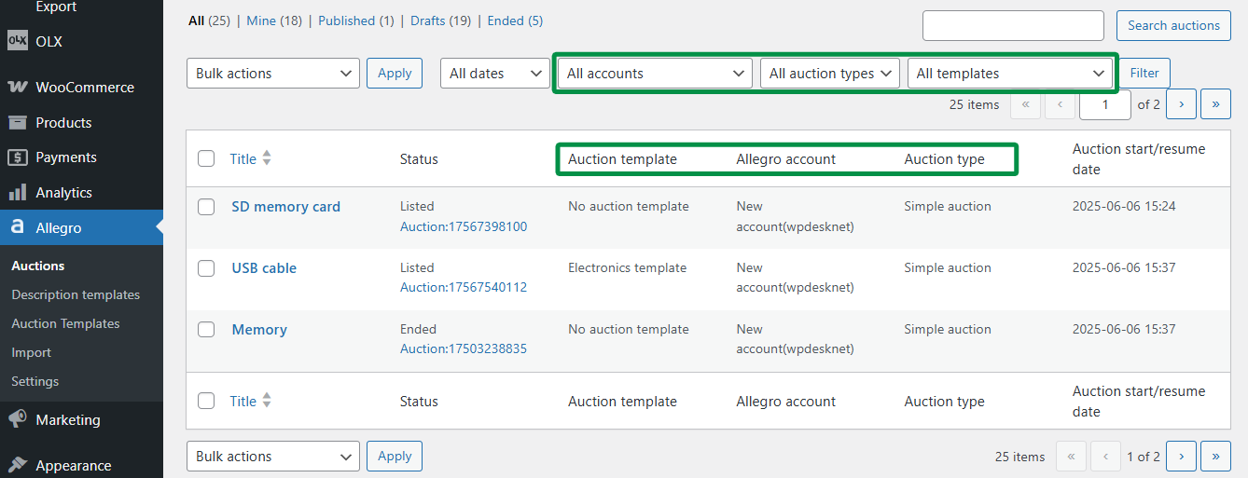Screen dimensions: 1248x478
Task: Click the bottom Apply button
Action: click(395, 457)
